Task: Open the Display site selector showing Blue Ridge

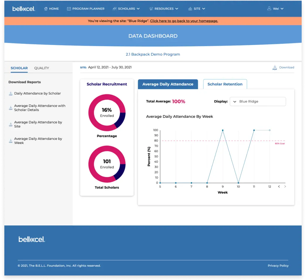Action: [257, 101]
